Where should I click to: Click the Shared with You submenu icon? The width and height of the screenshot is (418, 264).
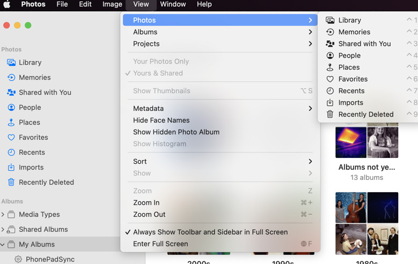coord(330,44)
